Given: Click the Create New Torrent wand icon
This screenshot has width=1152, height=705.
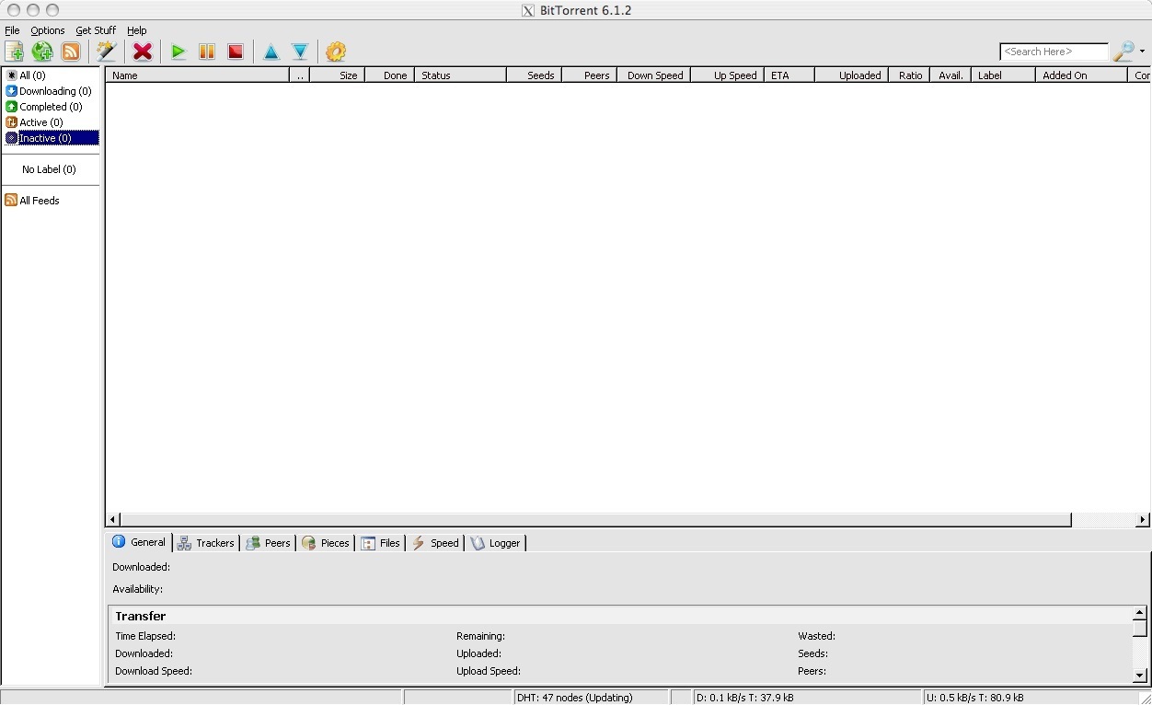Looking at the screenshot, I should (x=107, y=52).
